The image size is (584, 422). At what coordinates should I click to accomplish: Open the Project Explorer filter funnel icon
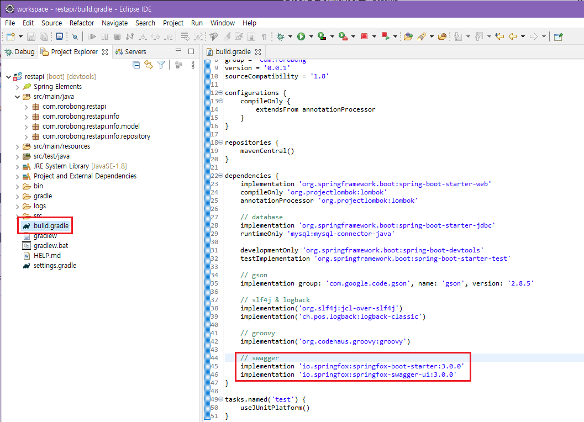coord(161,65)
